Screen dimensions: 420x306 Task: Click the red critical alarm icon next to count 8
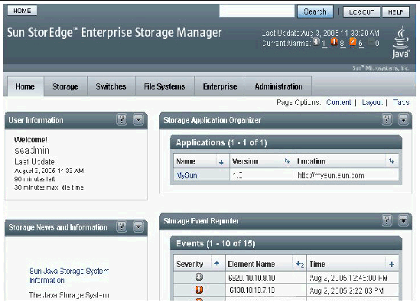[334, 42]
